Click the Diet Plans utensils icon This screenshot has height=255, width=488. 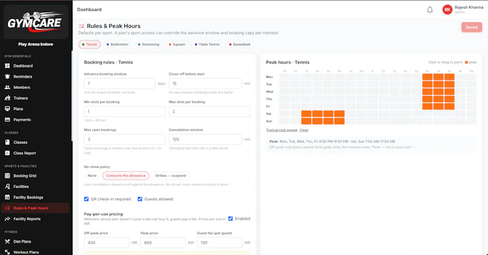coord(7,242)
